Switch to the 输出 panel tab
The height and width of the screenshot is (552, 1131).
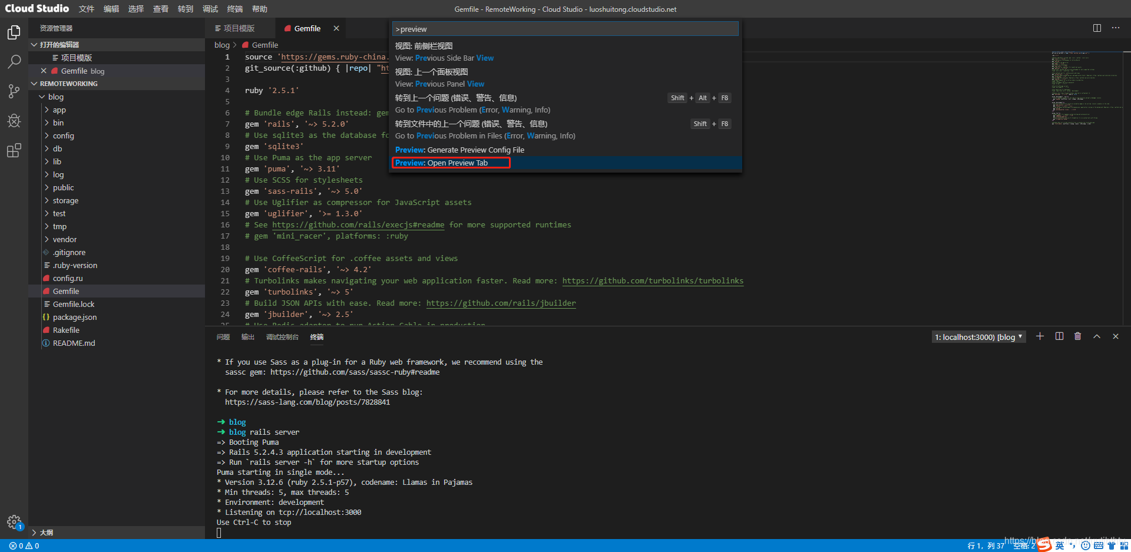[248, 337]
